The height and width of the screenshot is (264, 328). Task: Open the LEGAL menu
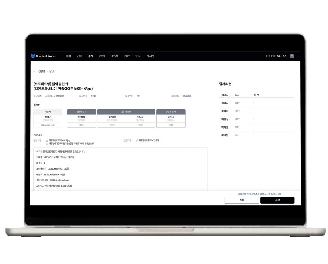pos(114,56)
